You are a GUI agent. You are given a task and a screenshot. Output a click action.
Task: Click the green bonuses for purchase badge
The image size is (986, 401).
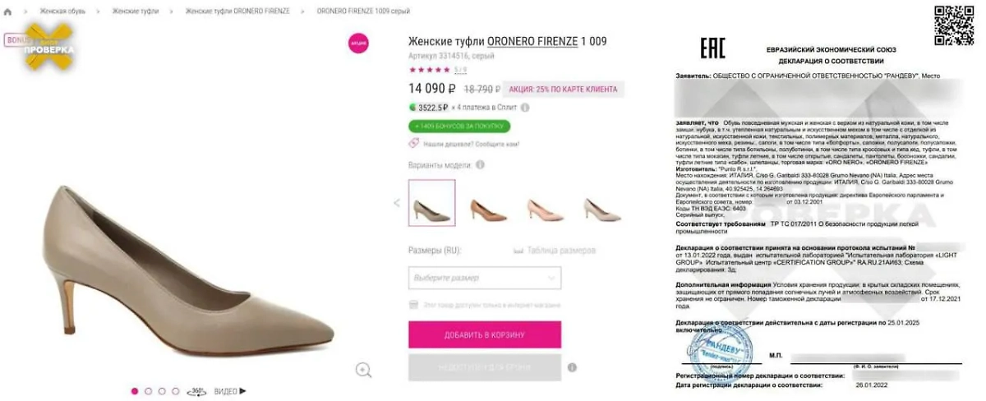tap(458, 127)
